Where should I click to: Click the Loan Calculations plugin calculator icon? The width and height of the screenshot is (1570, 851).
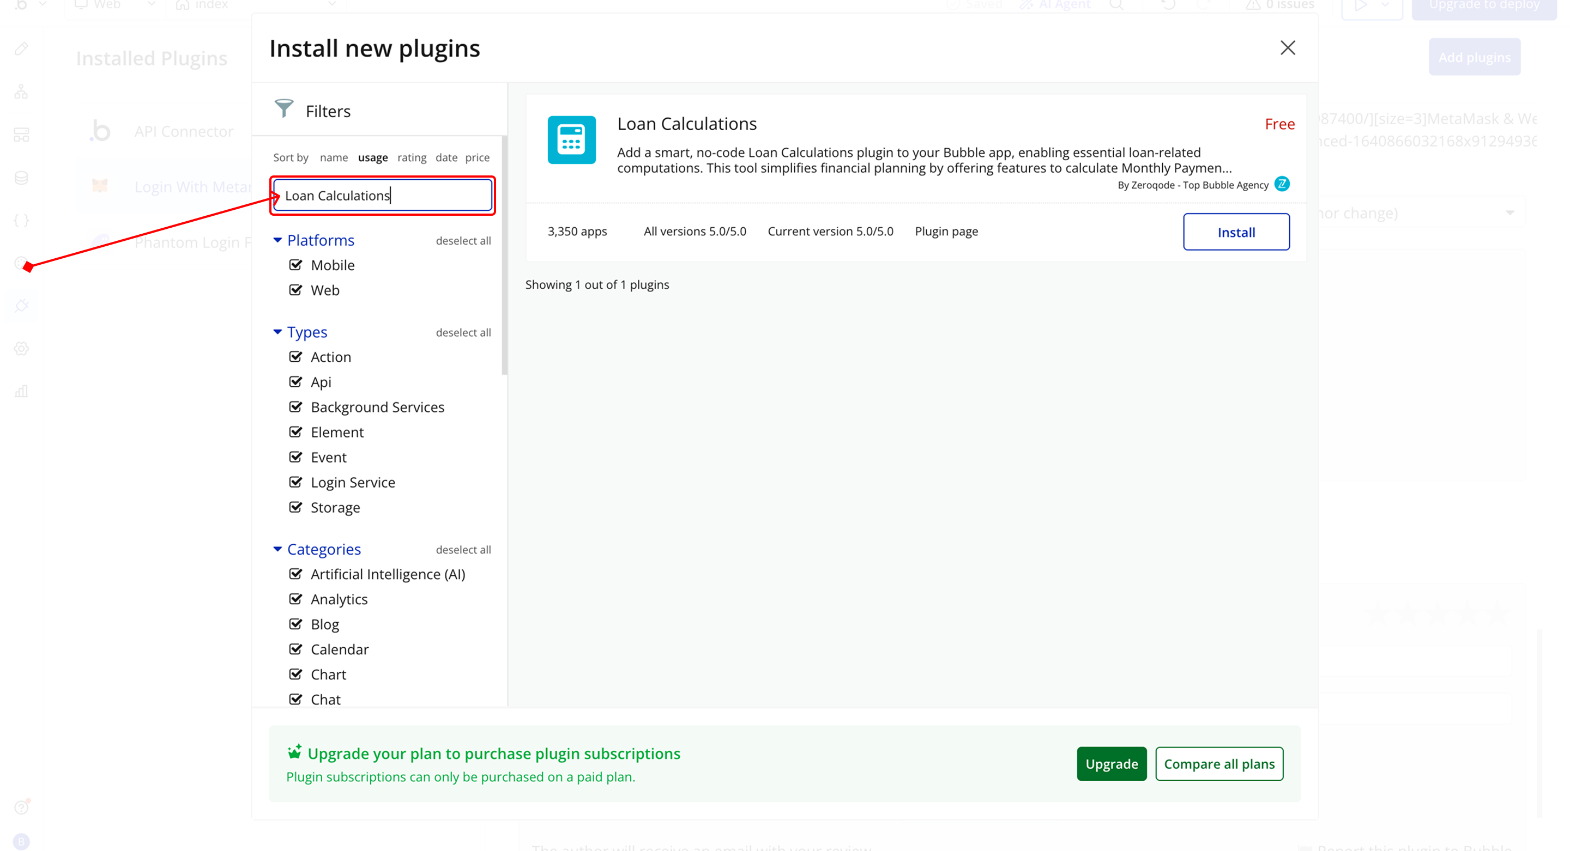(x=571, y=139)
